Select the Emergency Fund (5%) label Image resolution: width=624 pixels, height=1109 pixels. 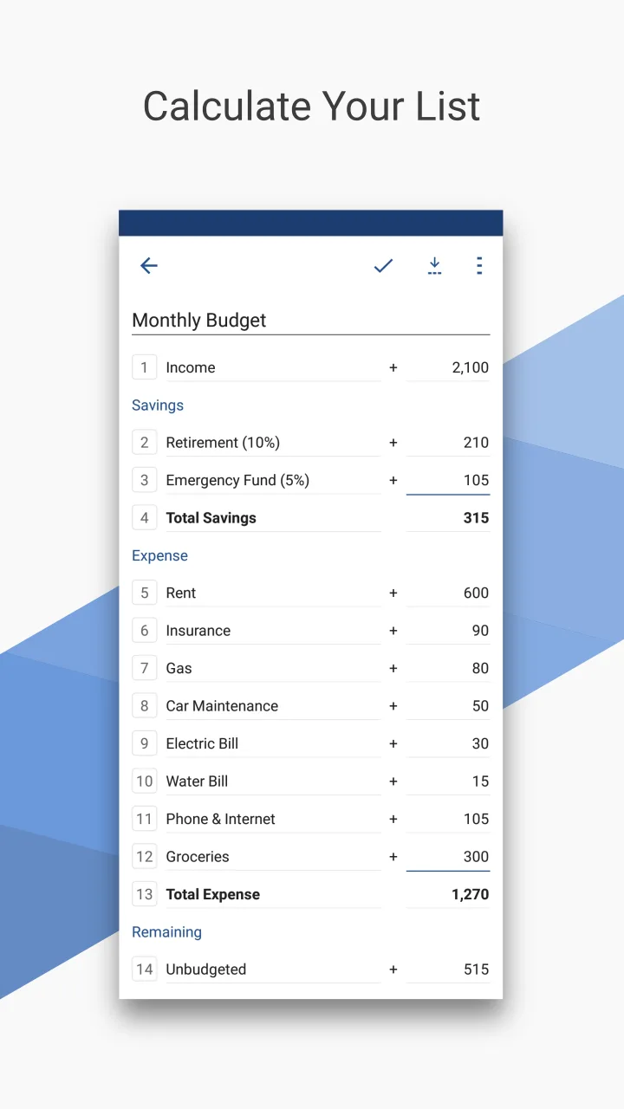237,480
